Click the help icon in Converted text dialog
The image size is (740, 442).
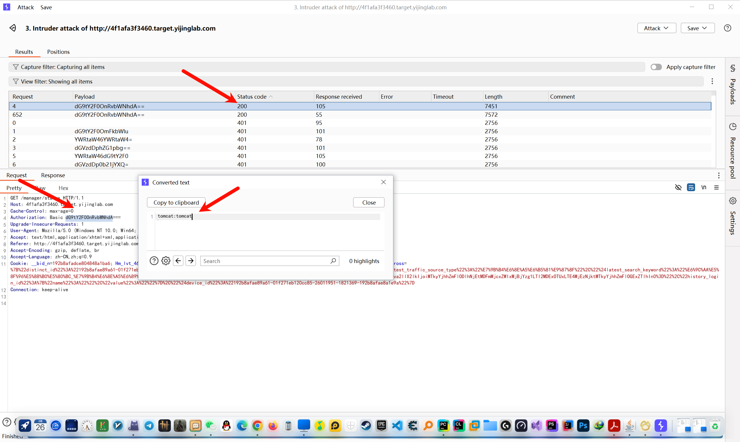(x=154, y=261)
